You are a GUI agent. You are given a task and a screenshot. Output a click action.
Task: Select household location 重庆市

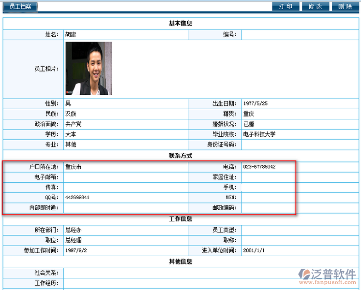[x=74, y=167]
